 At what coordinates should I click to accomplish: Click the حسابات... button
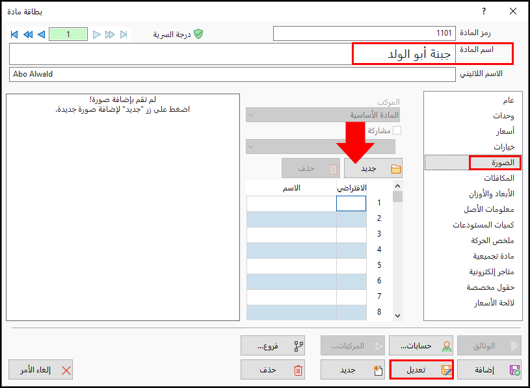pyautogui.click(x=421, y=346)
